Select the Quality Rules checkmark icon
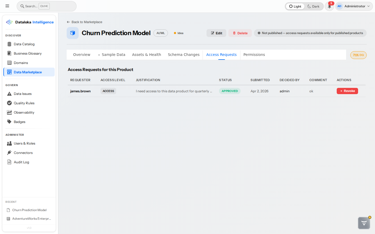The image size is (375, 234). coord(9,103)
